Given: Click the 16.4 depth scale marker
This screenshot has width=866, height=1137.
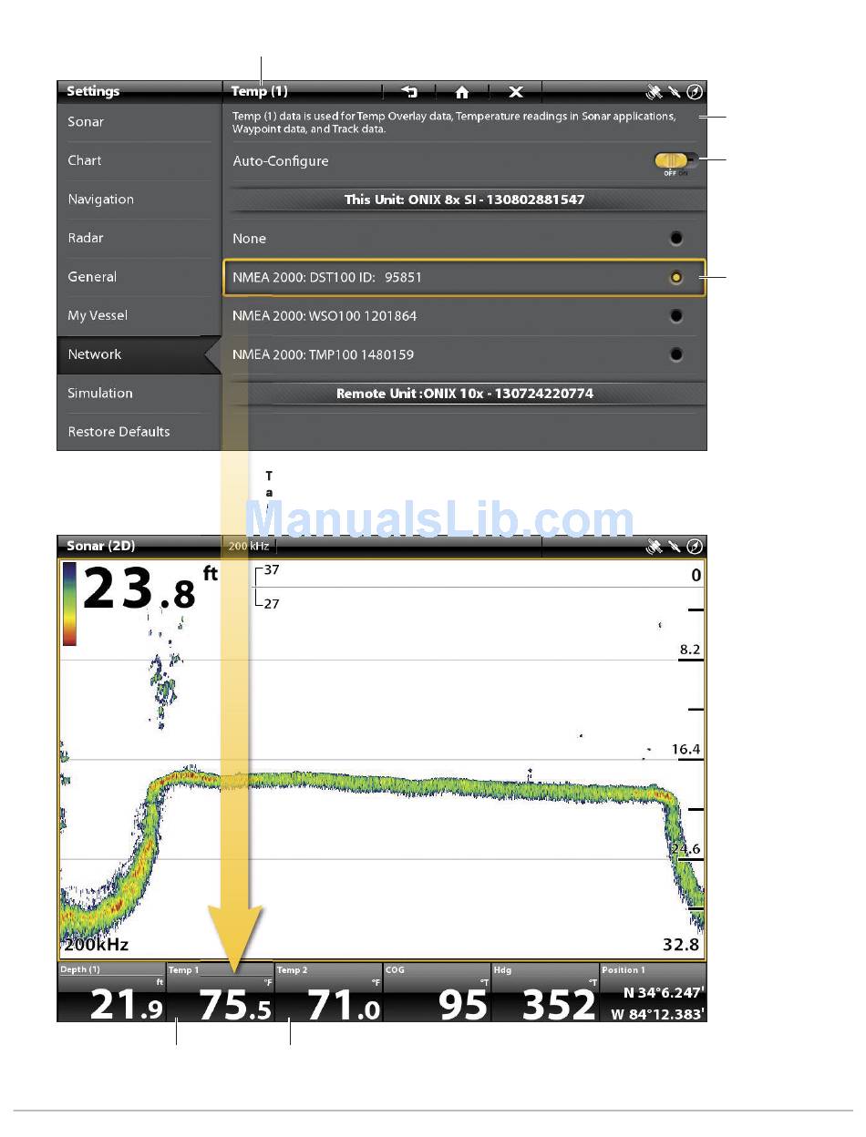Looking at the screenshot, I should (x=686, y=750).
